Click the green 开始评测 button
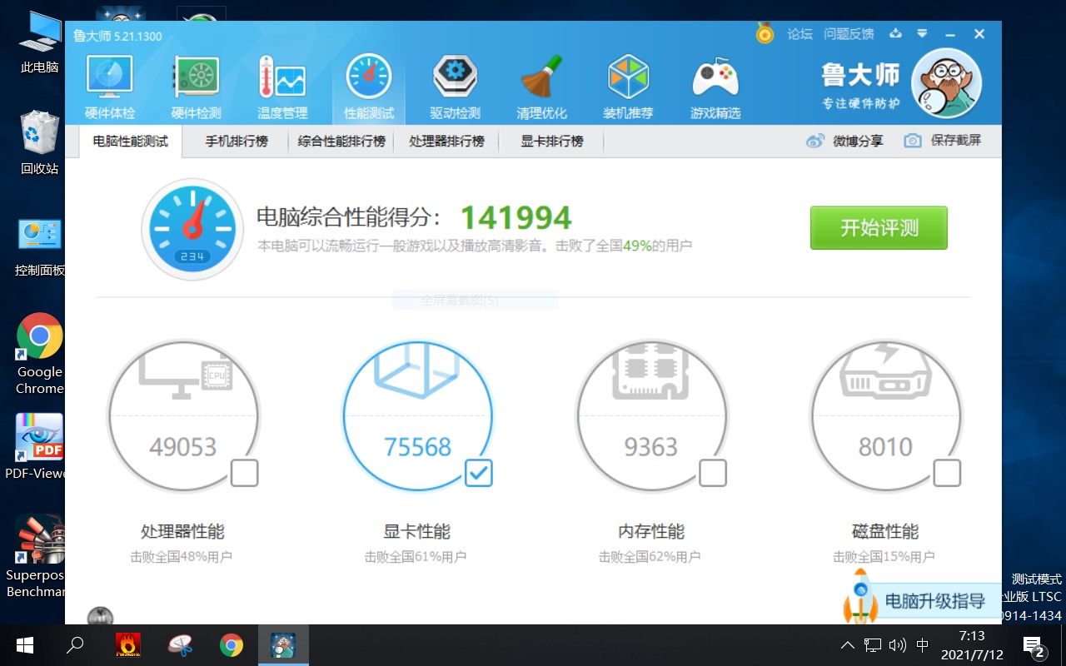Screen dimensions: 1066x666 pyautogui.click(x=879, y=228)
